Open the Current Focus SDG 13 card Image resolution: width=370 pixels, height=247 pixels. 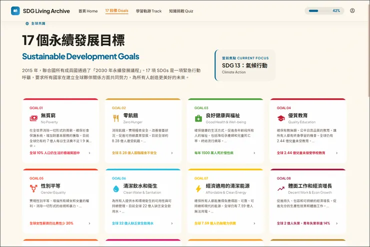(x=245, y=65)
